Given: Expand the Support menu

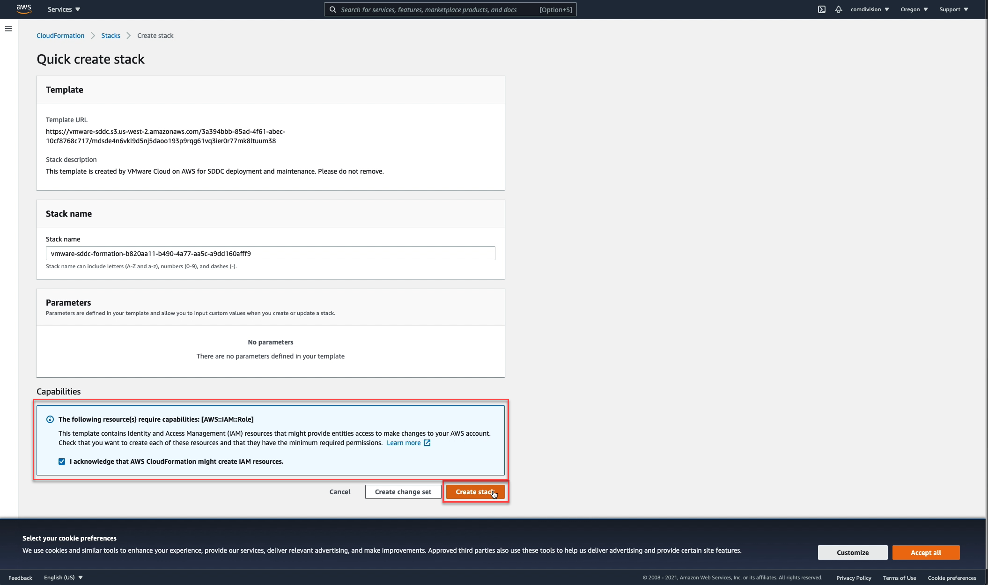Looking at the screenshot, I should click(x=953, y=9).
